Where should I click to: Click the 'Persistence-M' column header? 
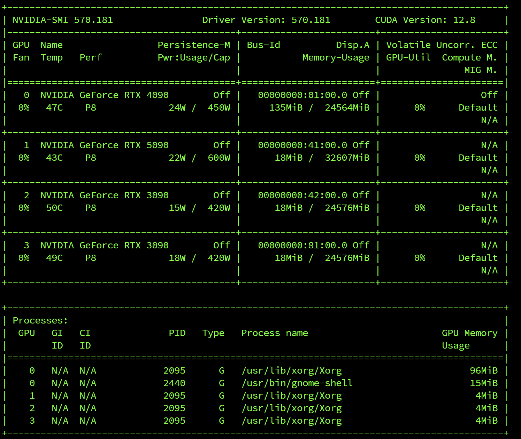194,45
